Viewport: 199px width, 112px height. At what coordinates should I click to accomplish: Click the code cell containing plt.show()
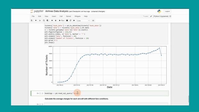(x=106, y=34)
